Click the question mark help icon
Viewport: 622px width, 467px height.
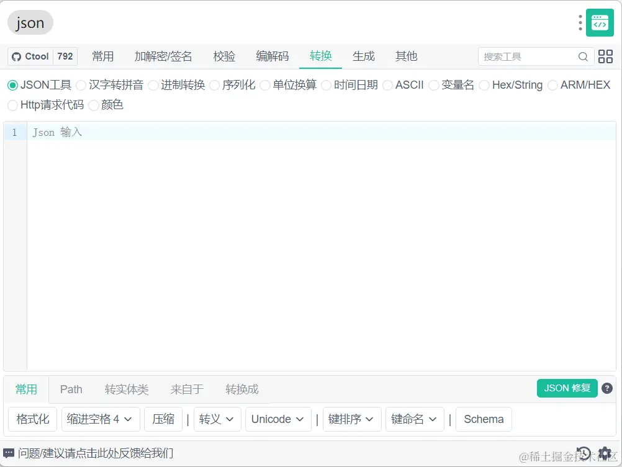tap(607, 388)
